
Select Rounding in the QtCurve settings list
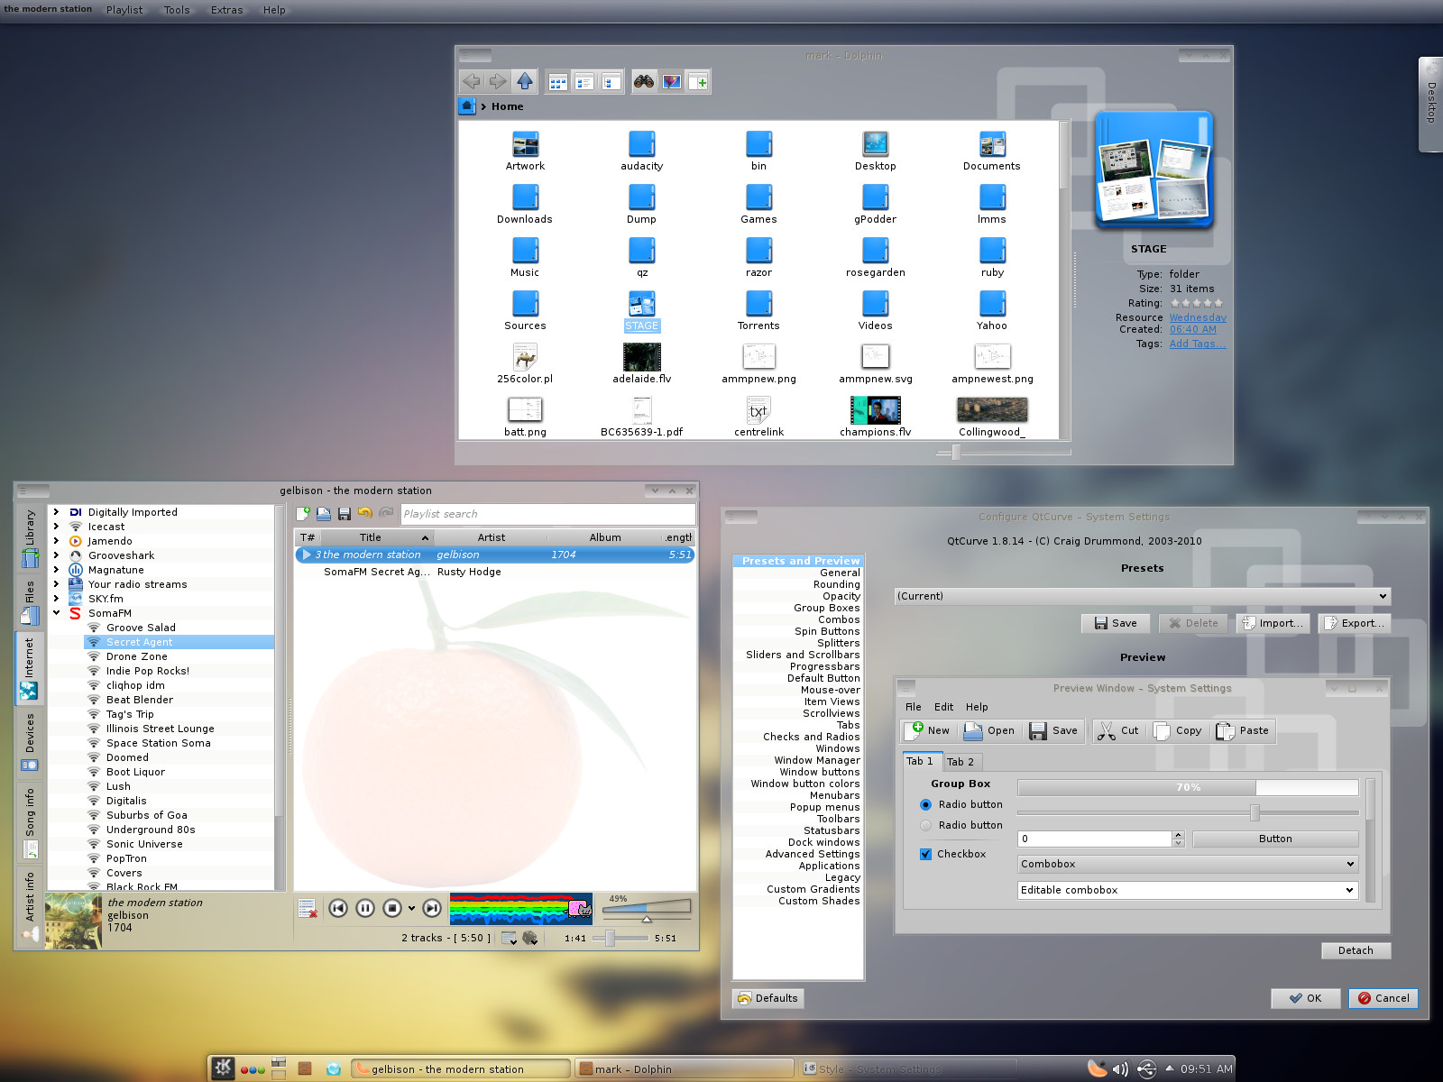coord(836,584)
